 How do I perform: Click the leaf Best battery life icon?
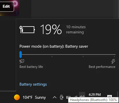tap(22, 61)
